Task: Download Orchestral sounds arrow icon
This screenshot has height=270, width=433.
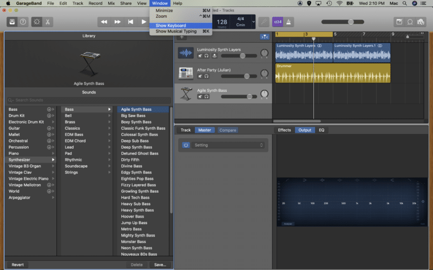Action: [49, 141]
